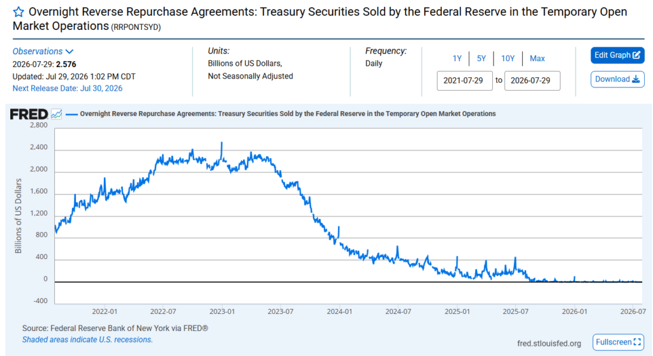Click the start date field 2021-07-29
653x356 pixels.
[x=464, y=80]
